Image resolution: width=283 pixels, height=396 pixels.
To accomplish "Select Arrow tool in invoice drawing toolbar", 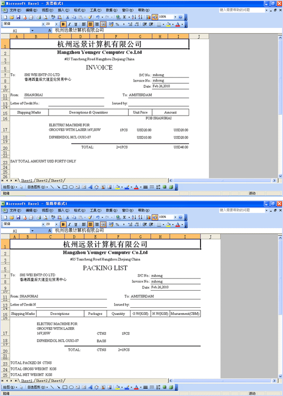I will (x=58, y=187).
